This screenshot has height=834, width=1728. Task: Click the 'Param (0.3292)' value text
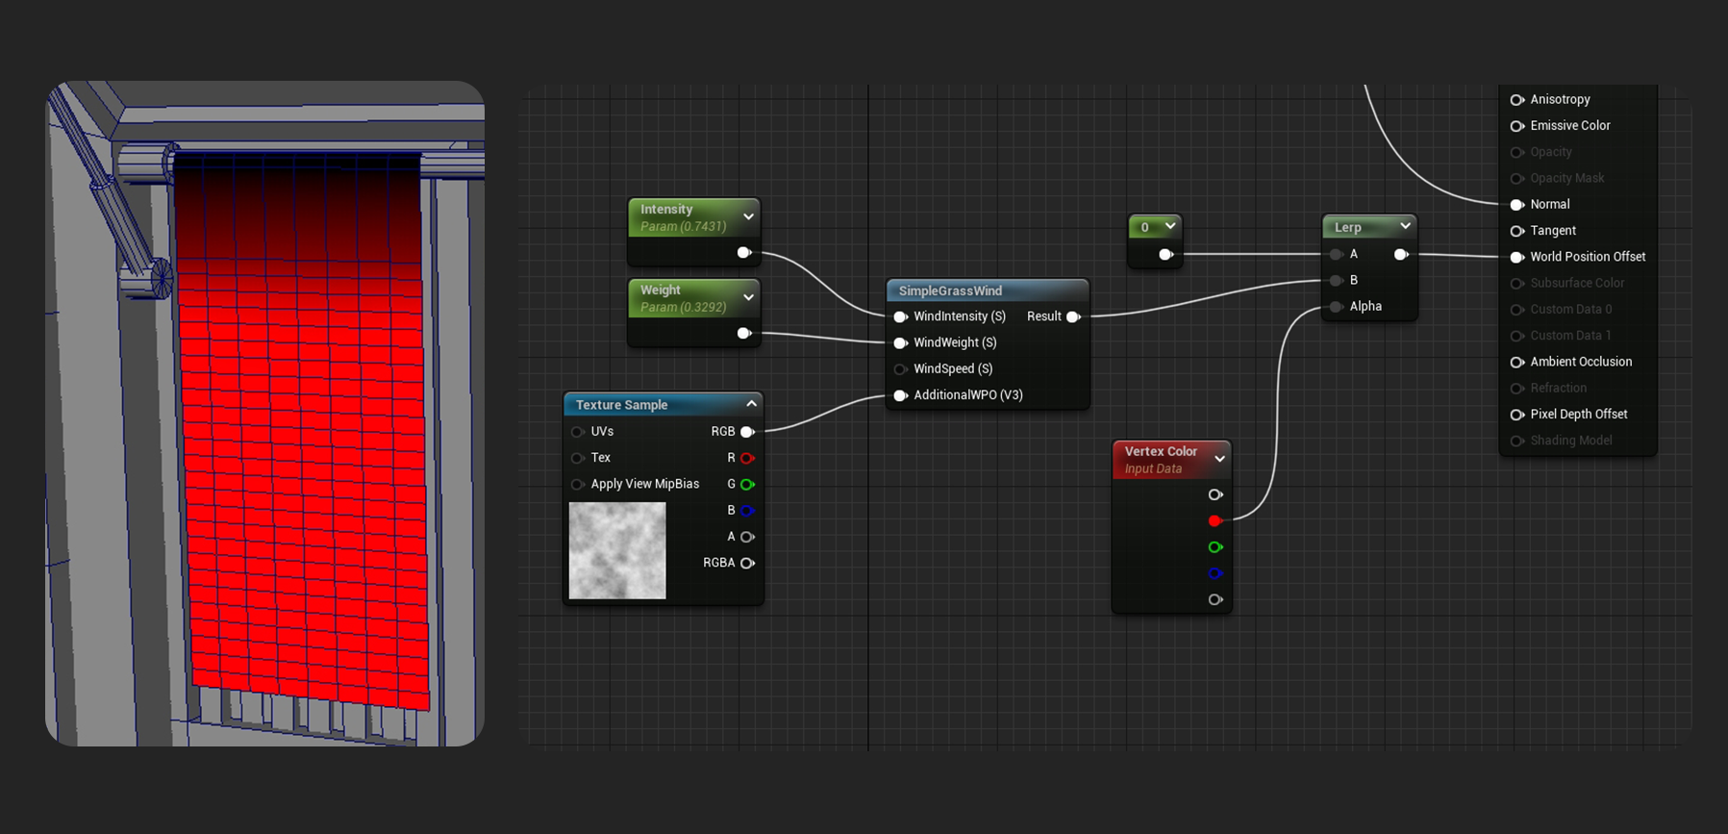(x=683, y=308)
